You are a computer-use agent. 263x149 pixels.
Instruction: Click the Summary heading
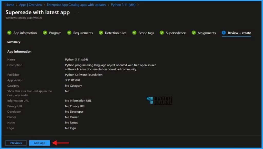14,42
